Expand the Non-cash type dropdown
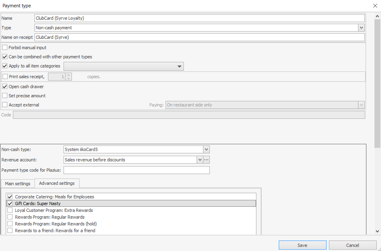Image resolution: width=381 pixels, height=251 pixels. pyautogui.click(x=206, y=149)
